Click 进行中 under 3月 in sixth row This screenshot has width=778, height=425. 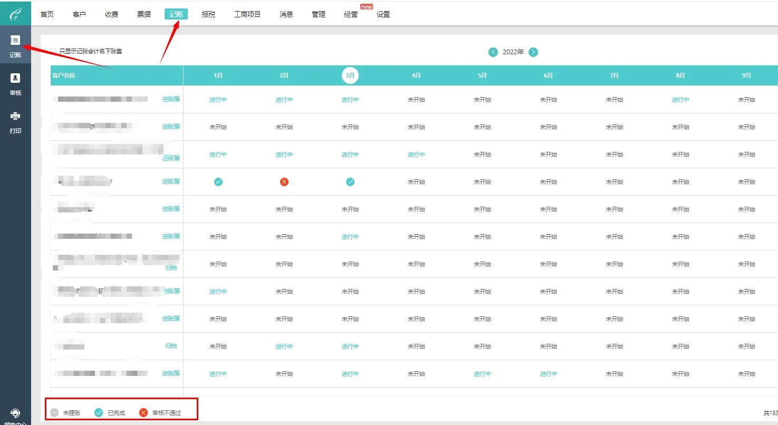tap(350, 237)
